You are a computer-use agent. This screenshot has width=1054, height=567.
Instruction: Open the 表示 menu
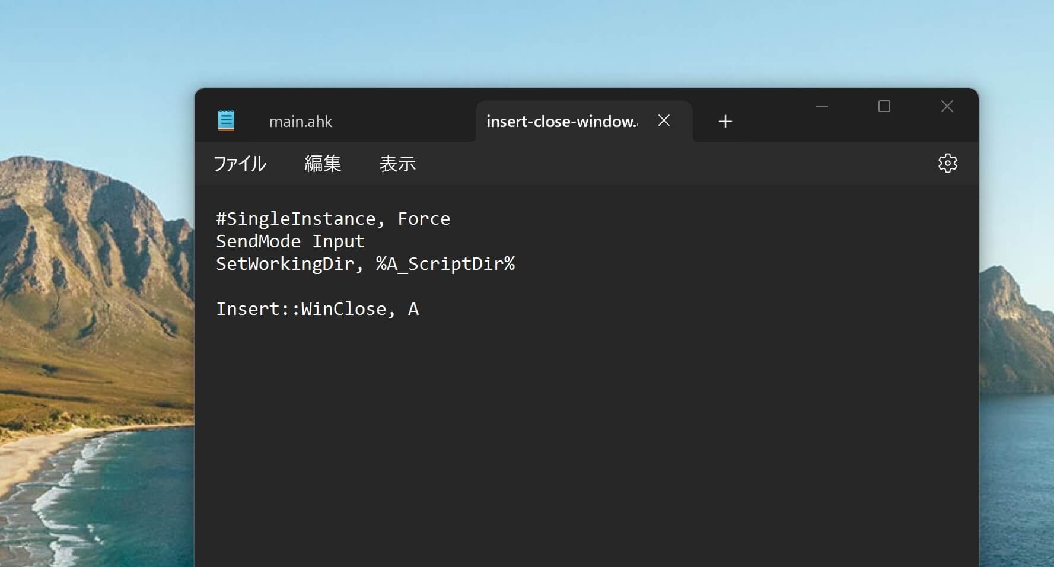[x=397, y=164]
